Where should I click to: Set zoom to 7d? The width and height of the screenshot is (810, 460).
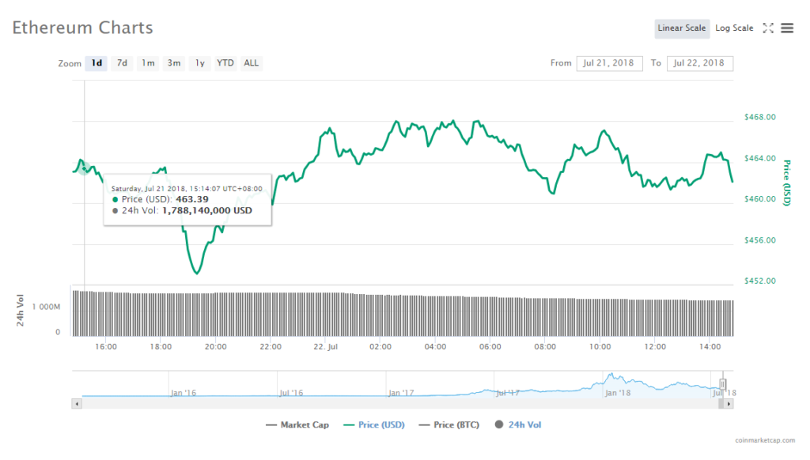(x=122, y=63)
